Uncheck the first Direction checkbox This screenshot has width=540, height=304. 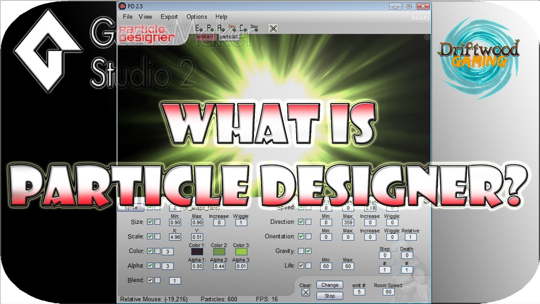[301, 222]
